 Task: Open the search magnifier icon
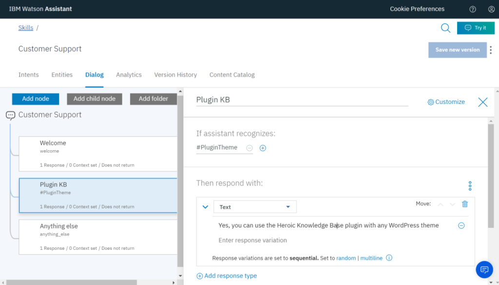(x=445, y=28)
